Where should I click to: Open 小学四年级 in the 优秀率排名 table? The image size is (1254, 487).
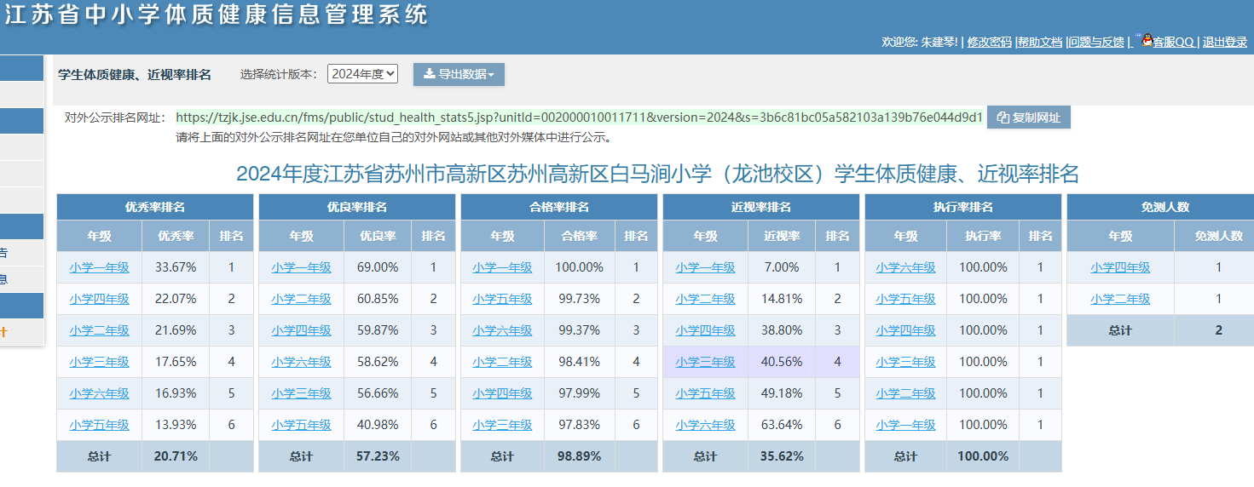click(x=99, y=299)
